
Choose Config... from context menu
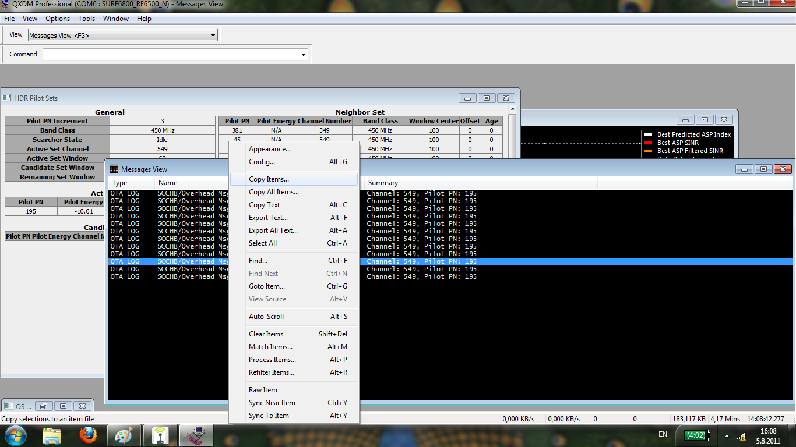click(x=294, y=162)
